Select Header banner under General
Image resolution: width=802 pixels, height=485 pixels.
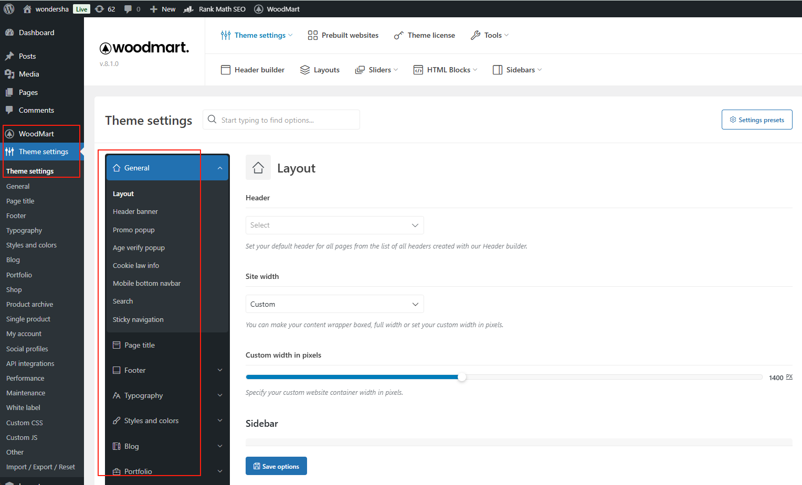coord(135,211)
